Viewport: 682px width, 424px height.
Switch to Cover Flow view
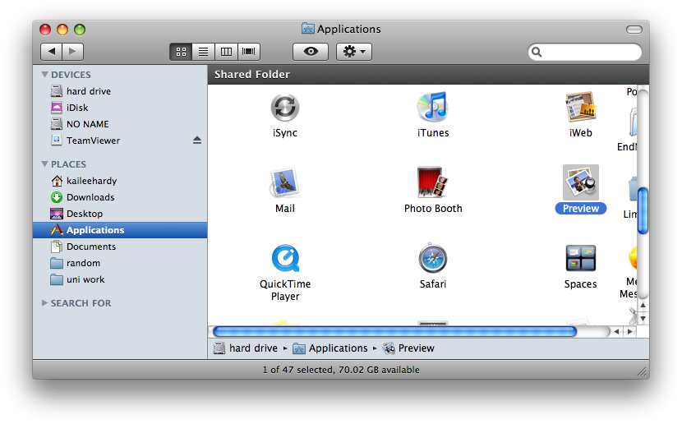pyautogui.click(x=249, y=52)
